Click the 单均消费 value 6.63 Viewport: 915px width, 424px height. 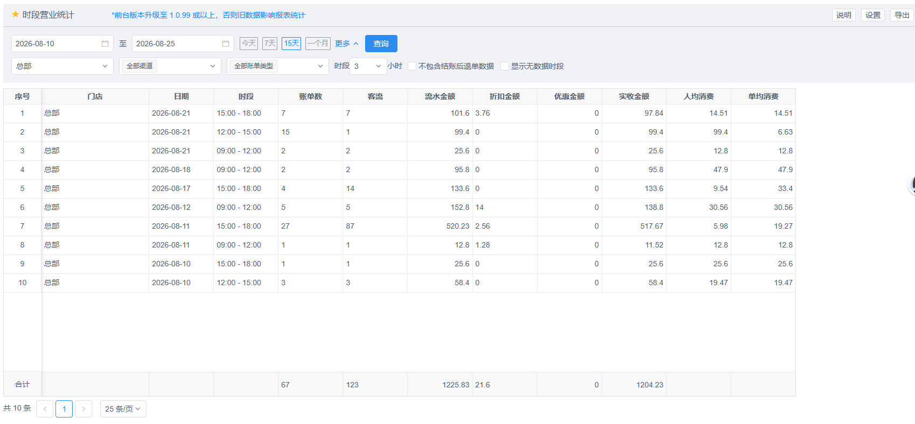pyautogui.click(x=785, y=132)
